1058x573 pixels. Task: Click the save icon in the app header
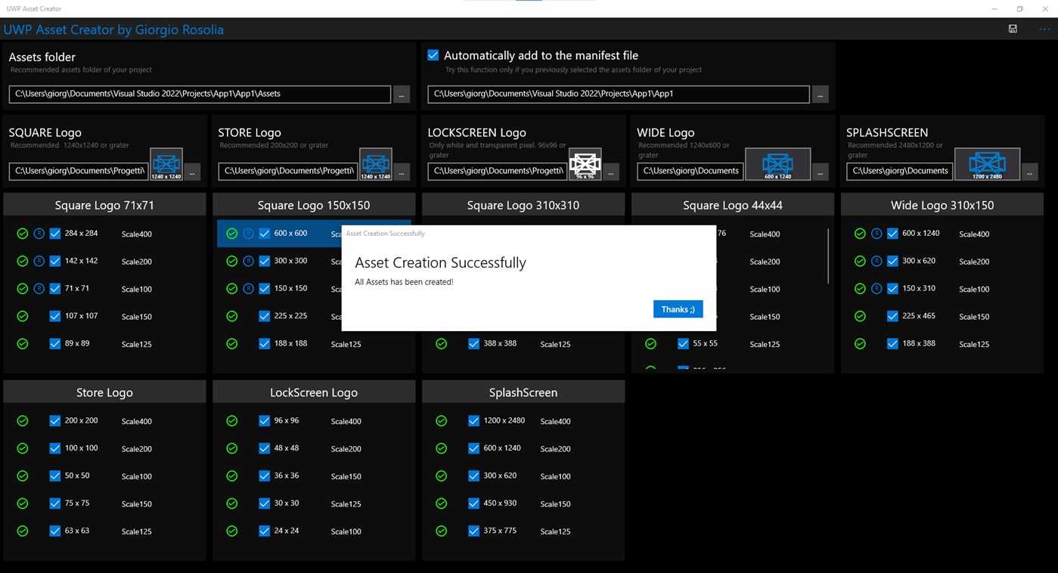tap(1013, 29)
